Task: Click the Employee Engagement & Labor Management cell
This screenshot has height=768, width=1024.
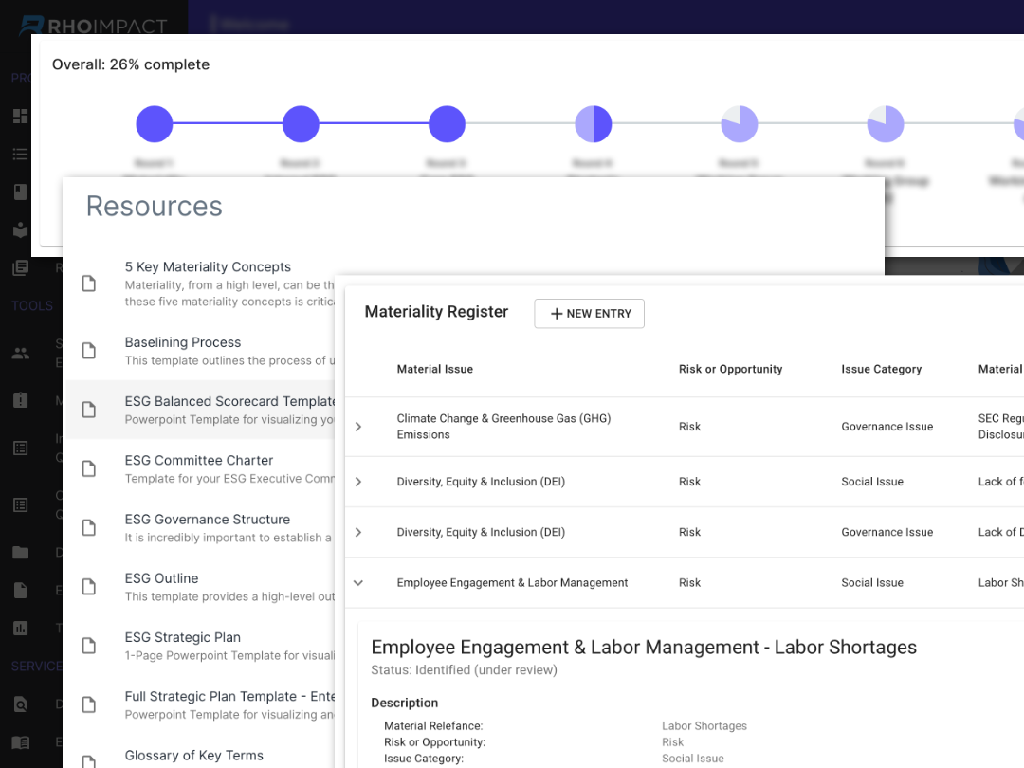Action: click(512, 582)
